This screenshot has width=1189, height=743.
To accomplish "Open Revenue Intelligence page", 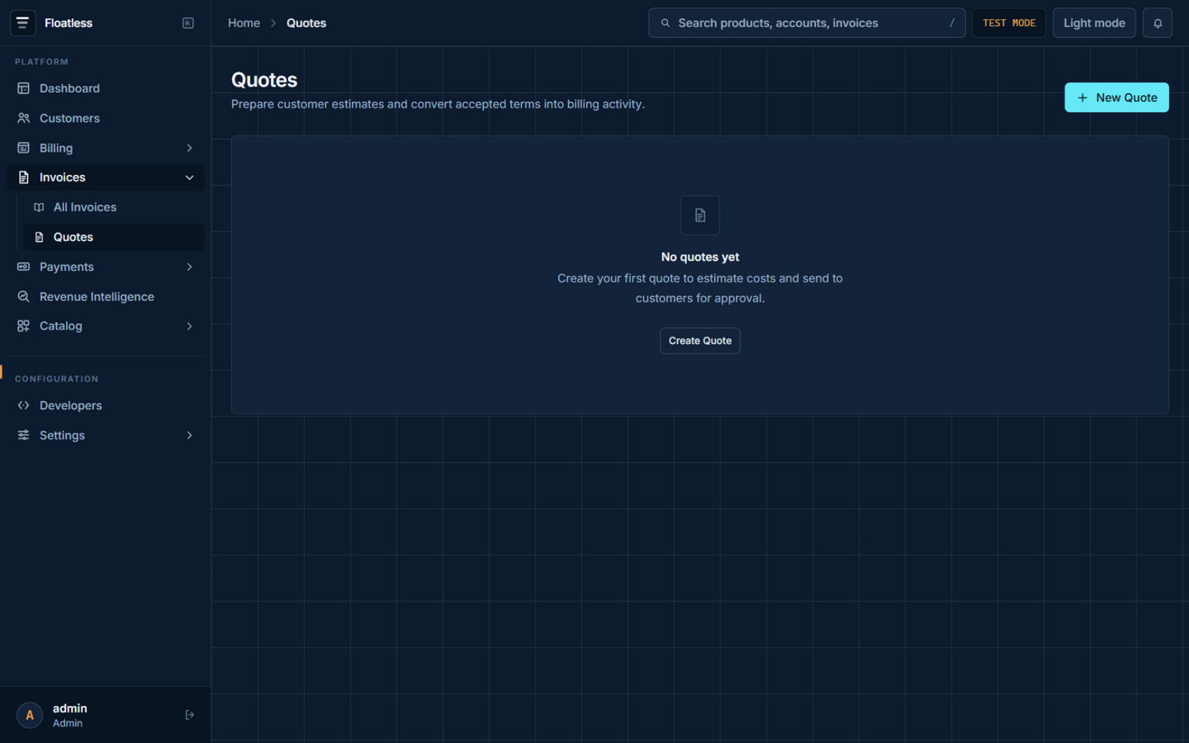I will click(x=105, y=296).
